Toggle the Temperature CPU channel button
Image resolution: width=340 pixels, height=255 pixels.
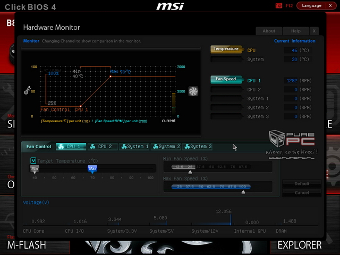click(x=226, y=49)
